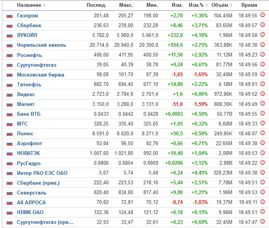The image size is (269, 228).
Task: Click the volume value 50,77B
Action: pos(224,114)
